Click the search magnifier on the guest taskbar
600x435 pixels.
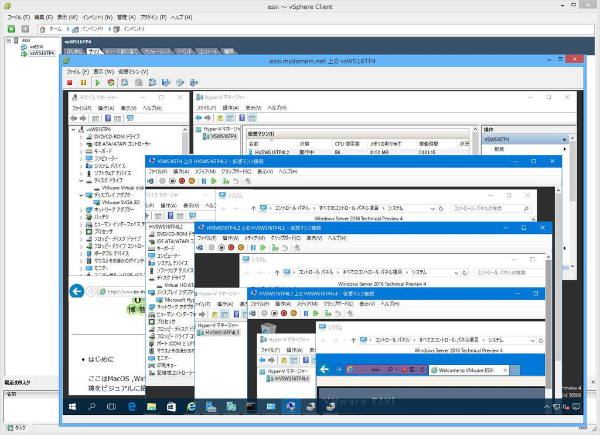(x=92, y=407)
